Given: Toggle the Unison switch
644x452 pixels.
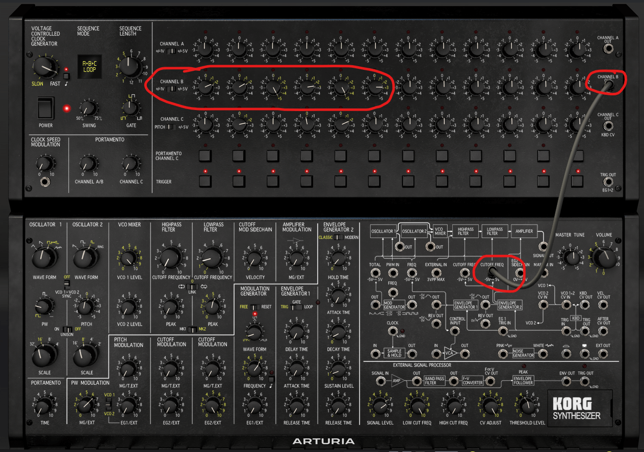Looking at the screenshot, I should tap(67, 329).
